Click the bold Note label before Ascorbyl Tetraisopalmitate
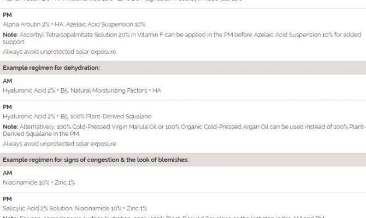The image size is (366, 218). tap(10, 34)
